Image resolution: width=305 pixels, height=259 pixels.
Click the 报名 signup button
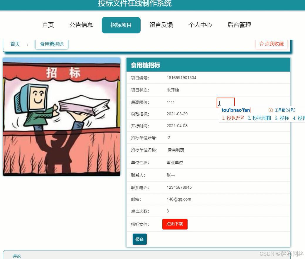(x=139, y=239)
